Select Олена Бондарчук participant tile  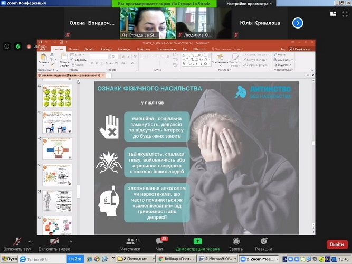pyautogui.click(x=89, y=23)
